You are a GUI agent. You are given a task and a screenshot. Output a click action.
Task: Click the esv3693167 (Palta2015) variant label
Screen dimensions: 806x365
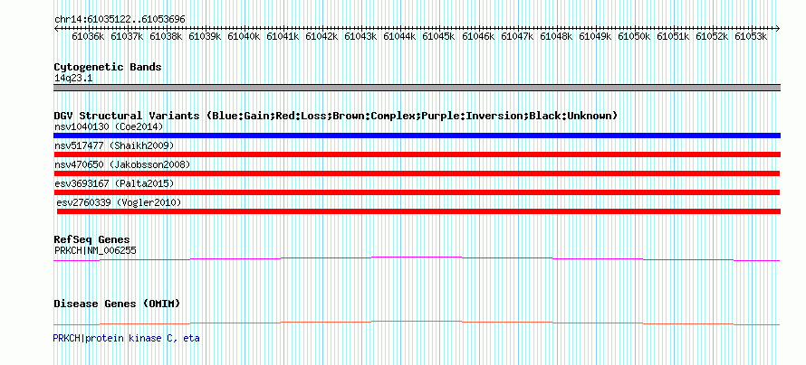tap(114, 183)
